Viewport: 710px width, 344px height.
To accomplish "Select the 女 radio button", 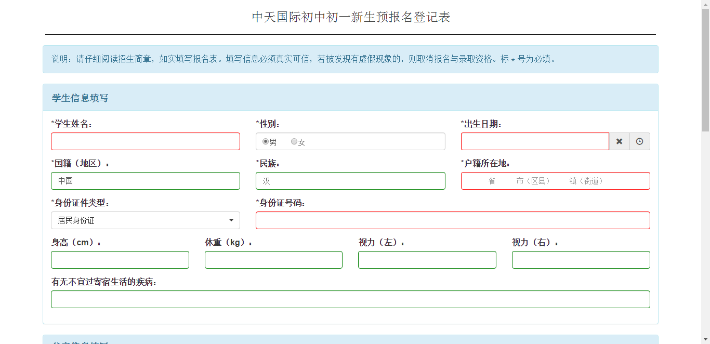I will pos(294,142).
